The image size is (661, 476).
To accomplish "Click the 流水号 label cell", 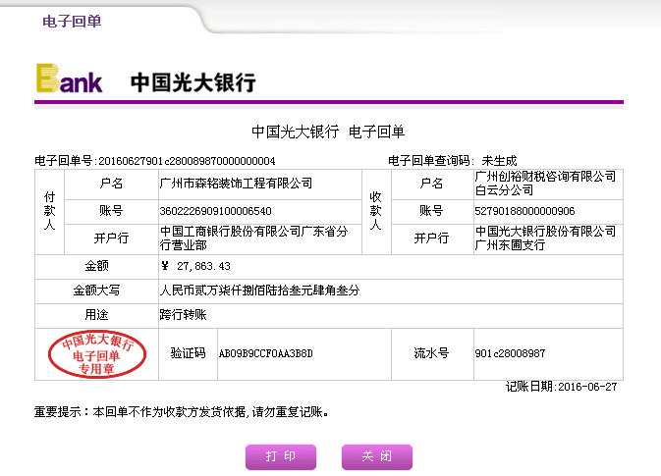I will pyautogui.click(x=431, y=353).
